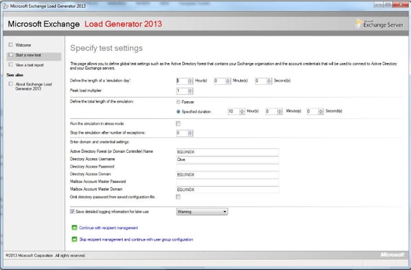411x270 pixels.
Task: Open About Exchange Load Generator 2013
Action: tap(34, 86)
